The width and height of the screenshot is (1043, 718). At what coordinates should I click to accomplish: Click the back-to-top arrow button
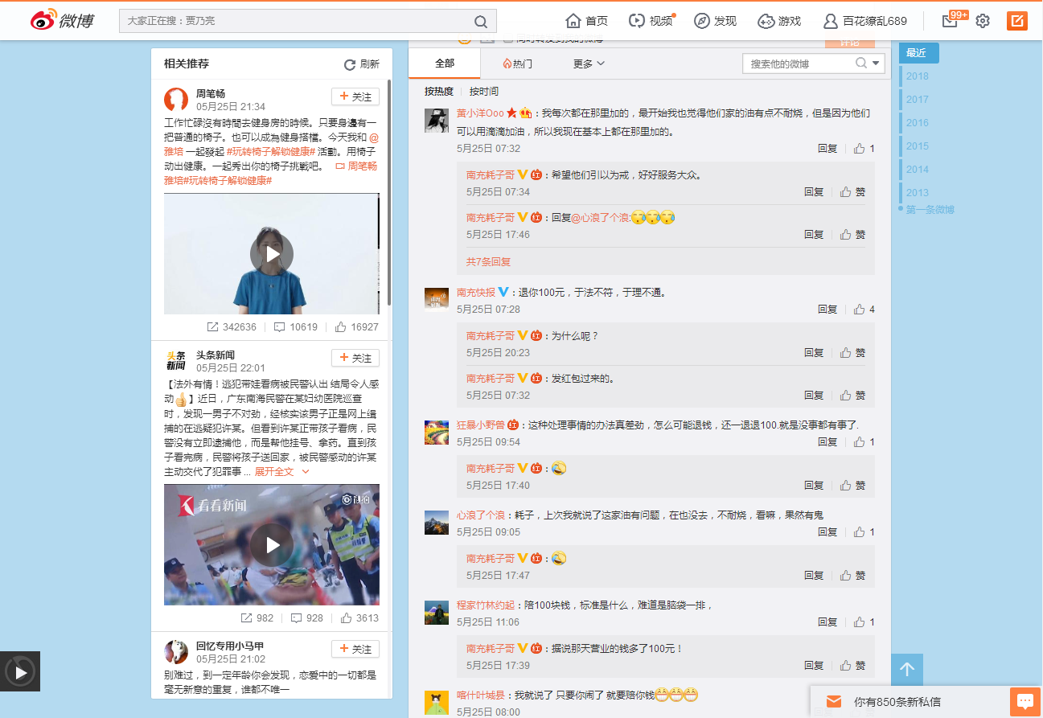(907, 670)
